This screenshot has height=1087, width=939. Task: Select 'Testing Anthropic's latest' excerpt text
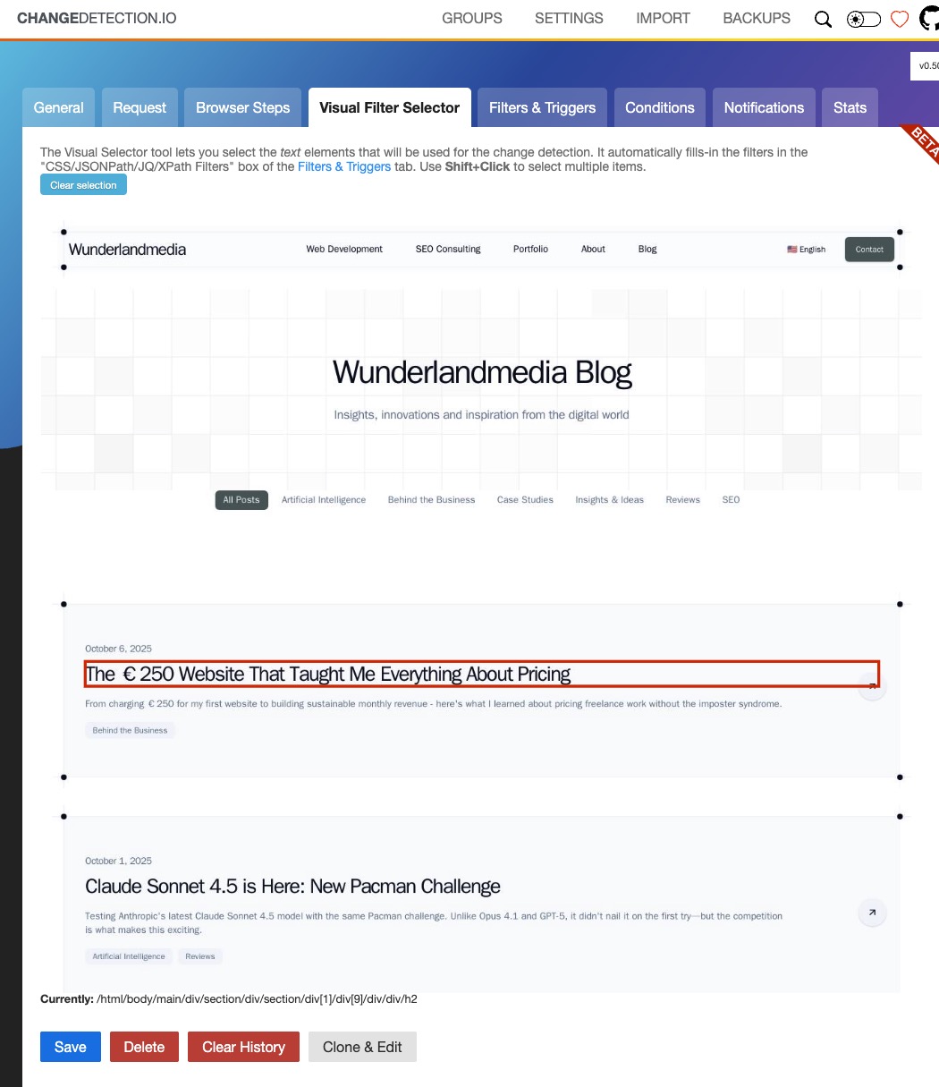click(434, 923)
